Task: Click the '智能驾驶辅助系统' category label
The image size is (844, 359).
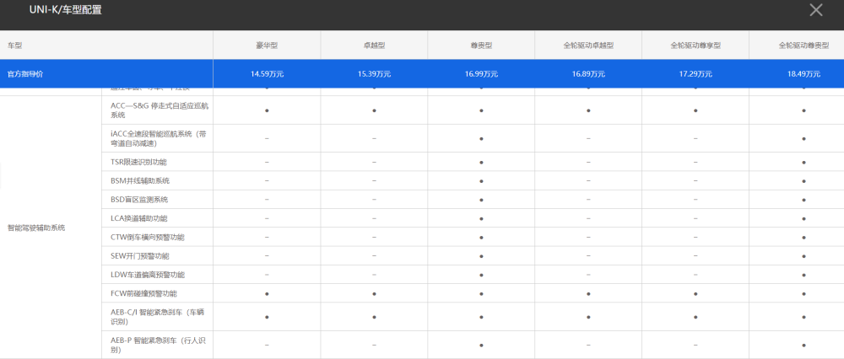Action: point(36,228)
